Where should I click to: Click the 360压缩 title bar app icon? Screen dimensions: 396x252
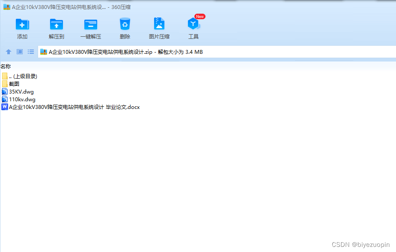(x=6, y=7)
